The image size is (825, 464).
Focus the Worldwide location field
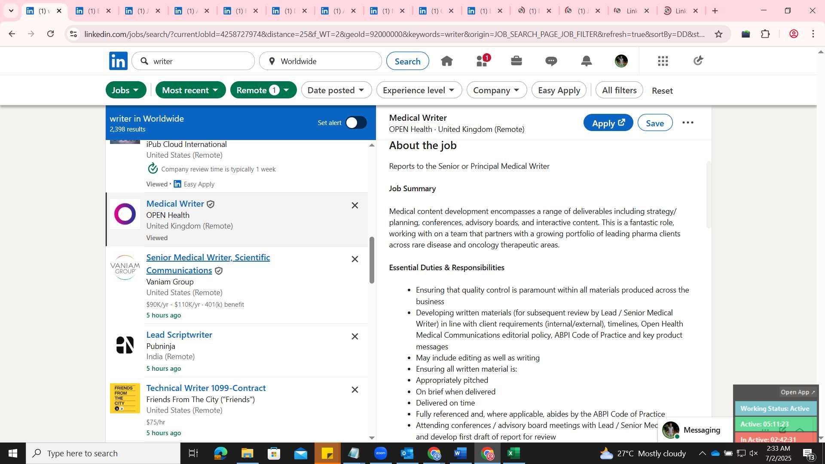pyautogui.click(x=321, y=61)
